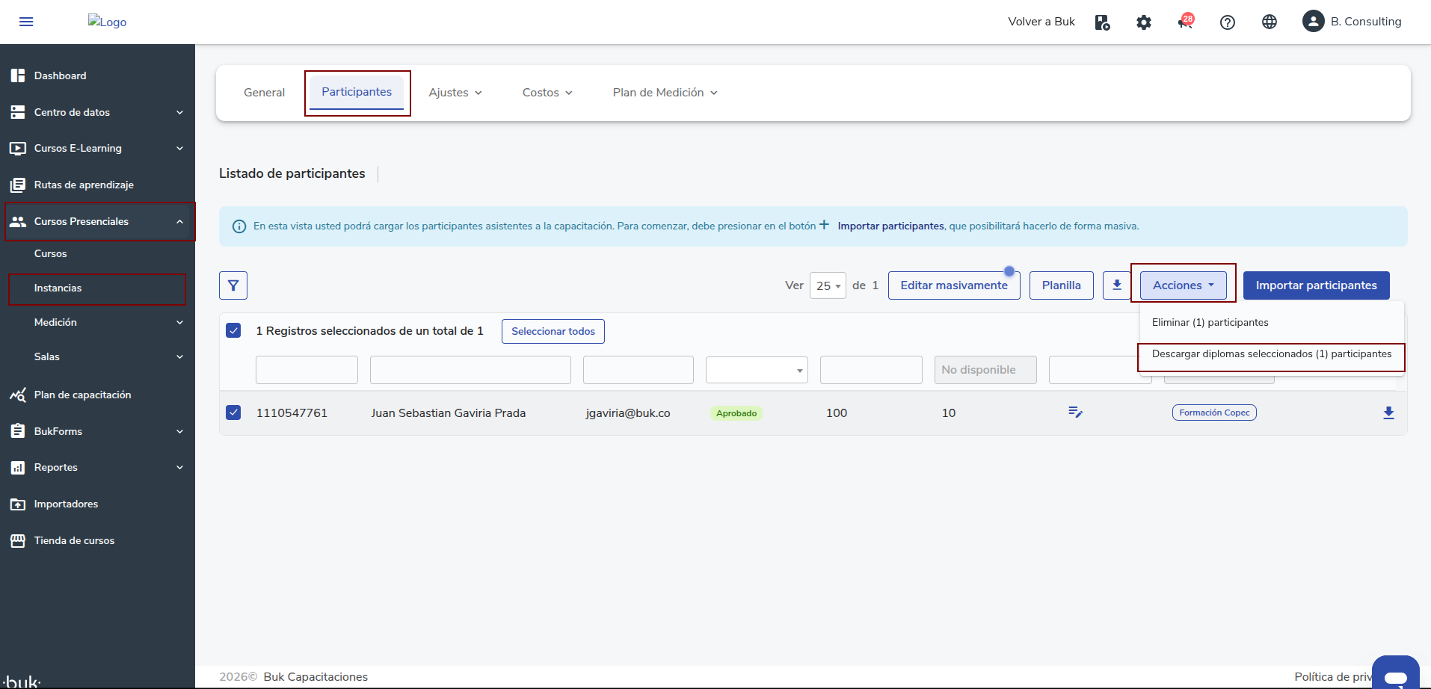Click the info icon in the blue banner
The width and height of the screenshot is (1431, 689).
(x=239, y=226)
